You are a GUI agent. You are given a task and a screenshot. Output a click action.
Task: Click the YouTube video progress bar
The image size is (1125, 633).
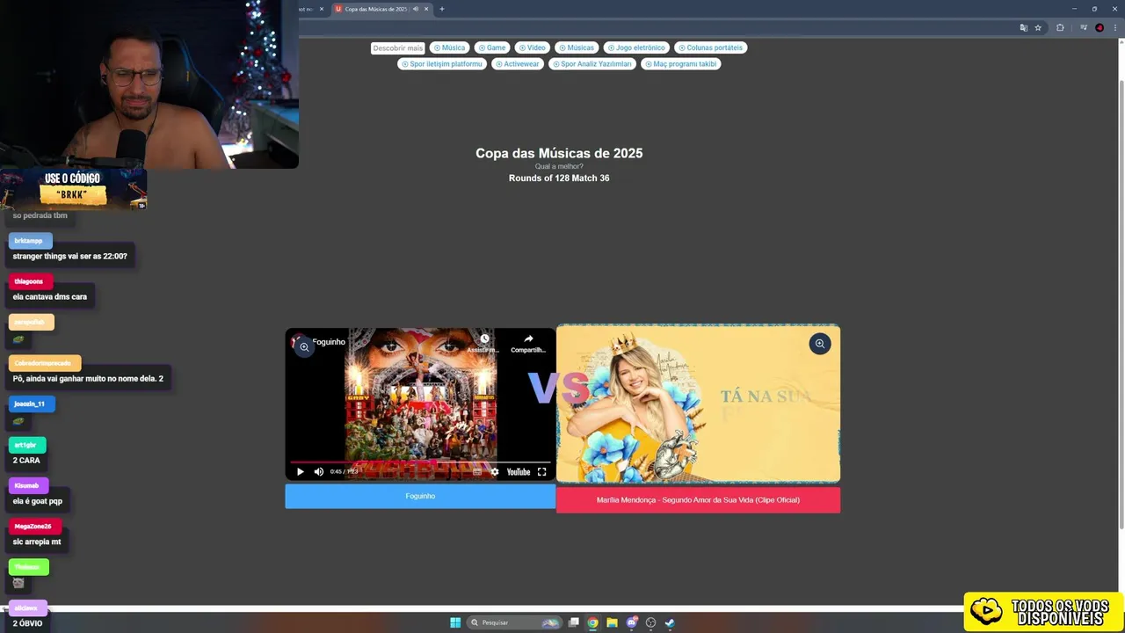click(x=420, y=462)
